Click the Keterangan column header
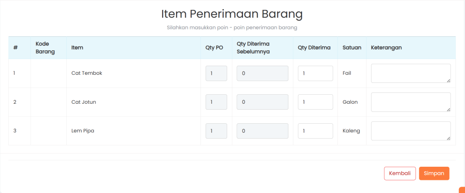The image size is (465, 193). (386, 48)
